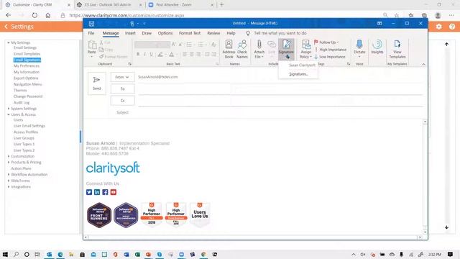
Task: Click the text highlight color button
Action: [160, 54]
